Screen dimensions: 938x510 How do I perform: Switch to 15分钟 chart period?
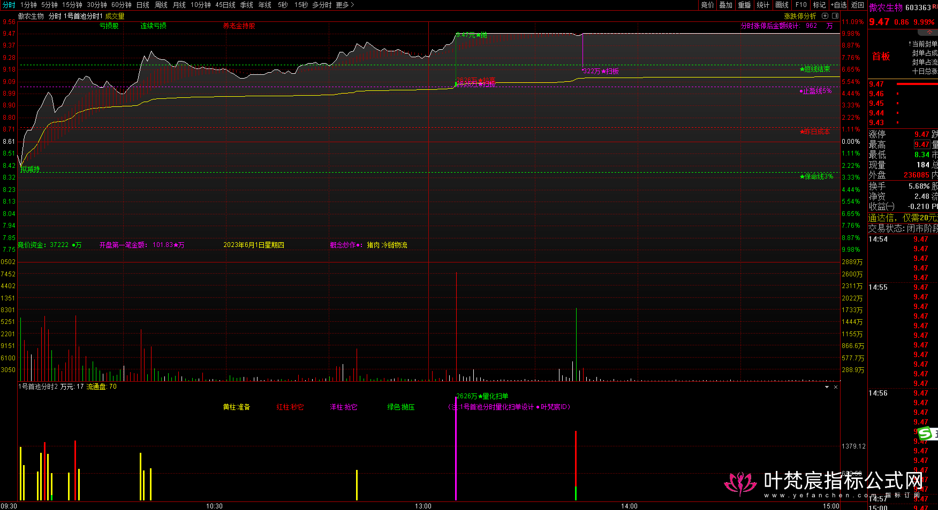pyautogui.click(x=72, y=5)
